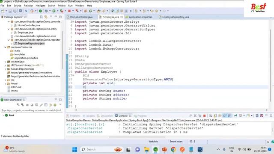This screenshot has width=274, height=154.
Task: Click the Save toolbar icon
Action: (x=10, y=11)
